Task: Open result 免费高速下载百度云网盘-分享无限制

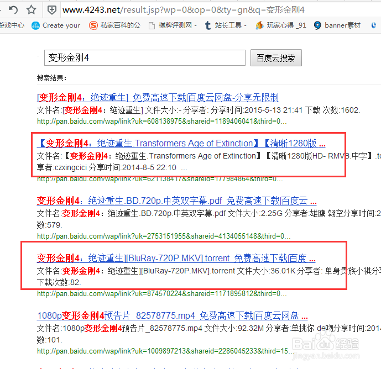Action: pyautogui.click(x=158, y=98)
